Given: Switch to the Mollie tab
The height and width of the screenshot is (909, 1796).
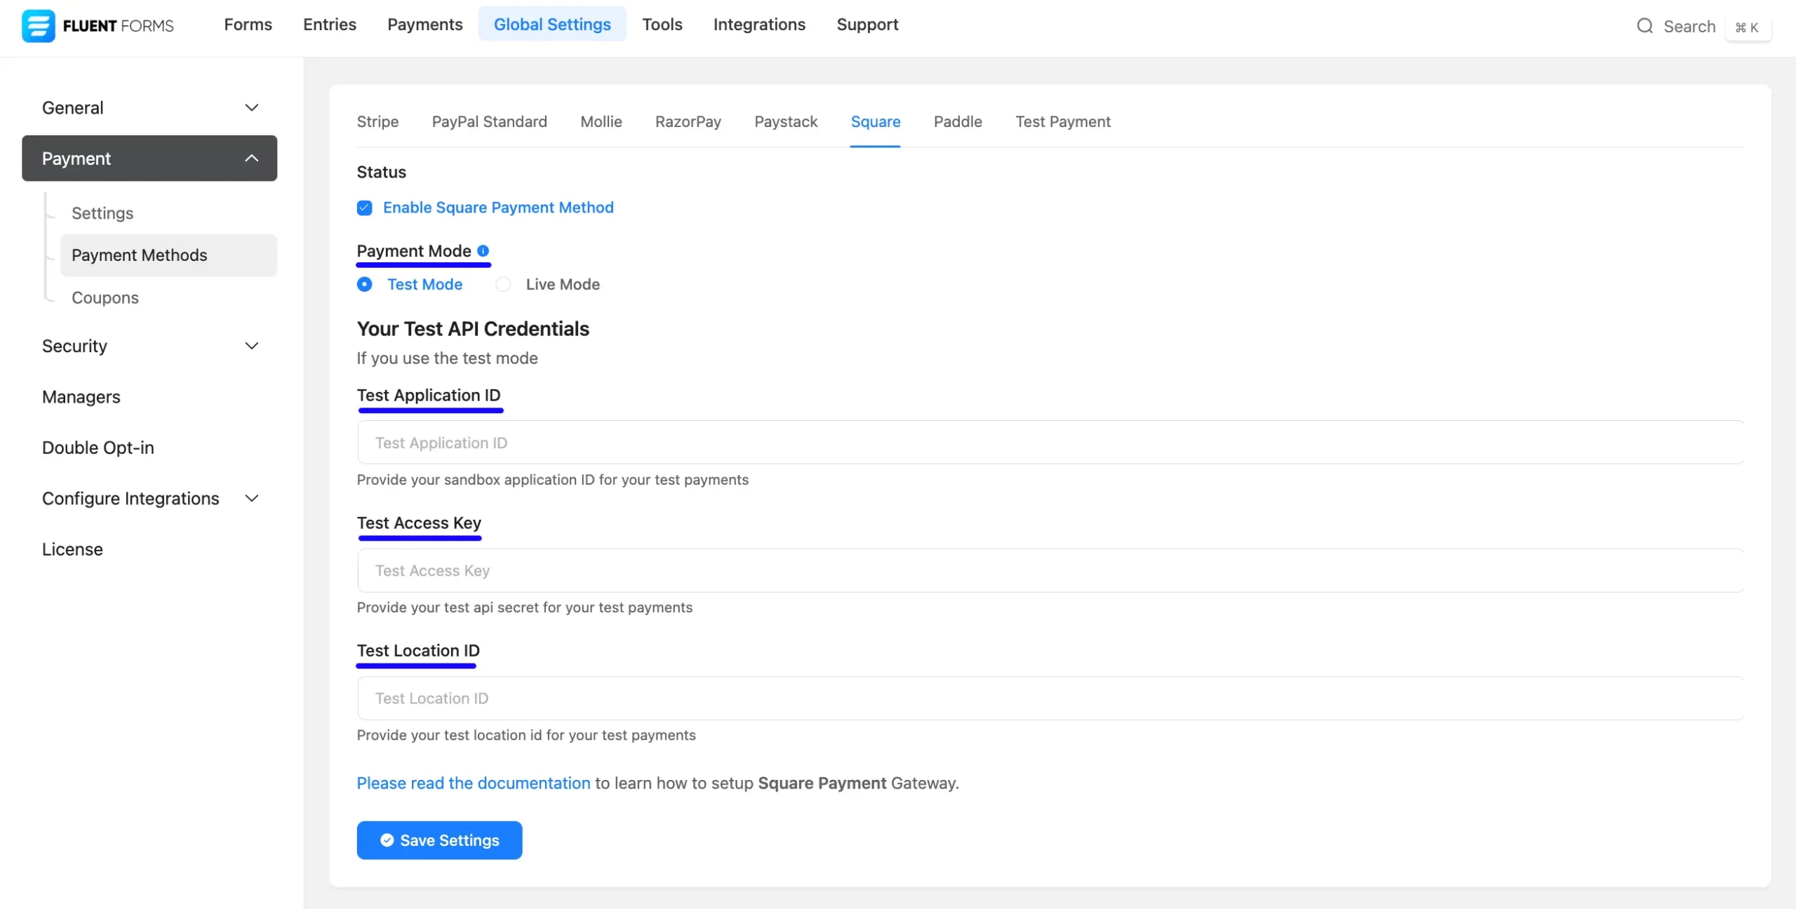Looking at the screenshot, I should tap(601, 122).
